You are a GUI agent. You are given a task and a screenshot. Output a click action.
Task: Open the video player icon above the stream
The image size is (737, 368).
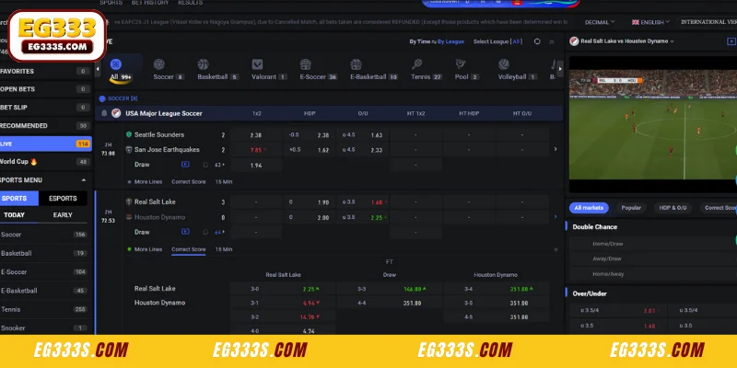pyautogui.click(x=731, y=41)
